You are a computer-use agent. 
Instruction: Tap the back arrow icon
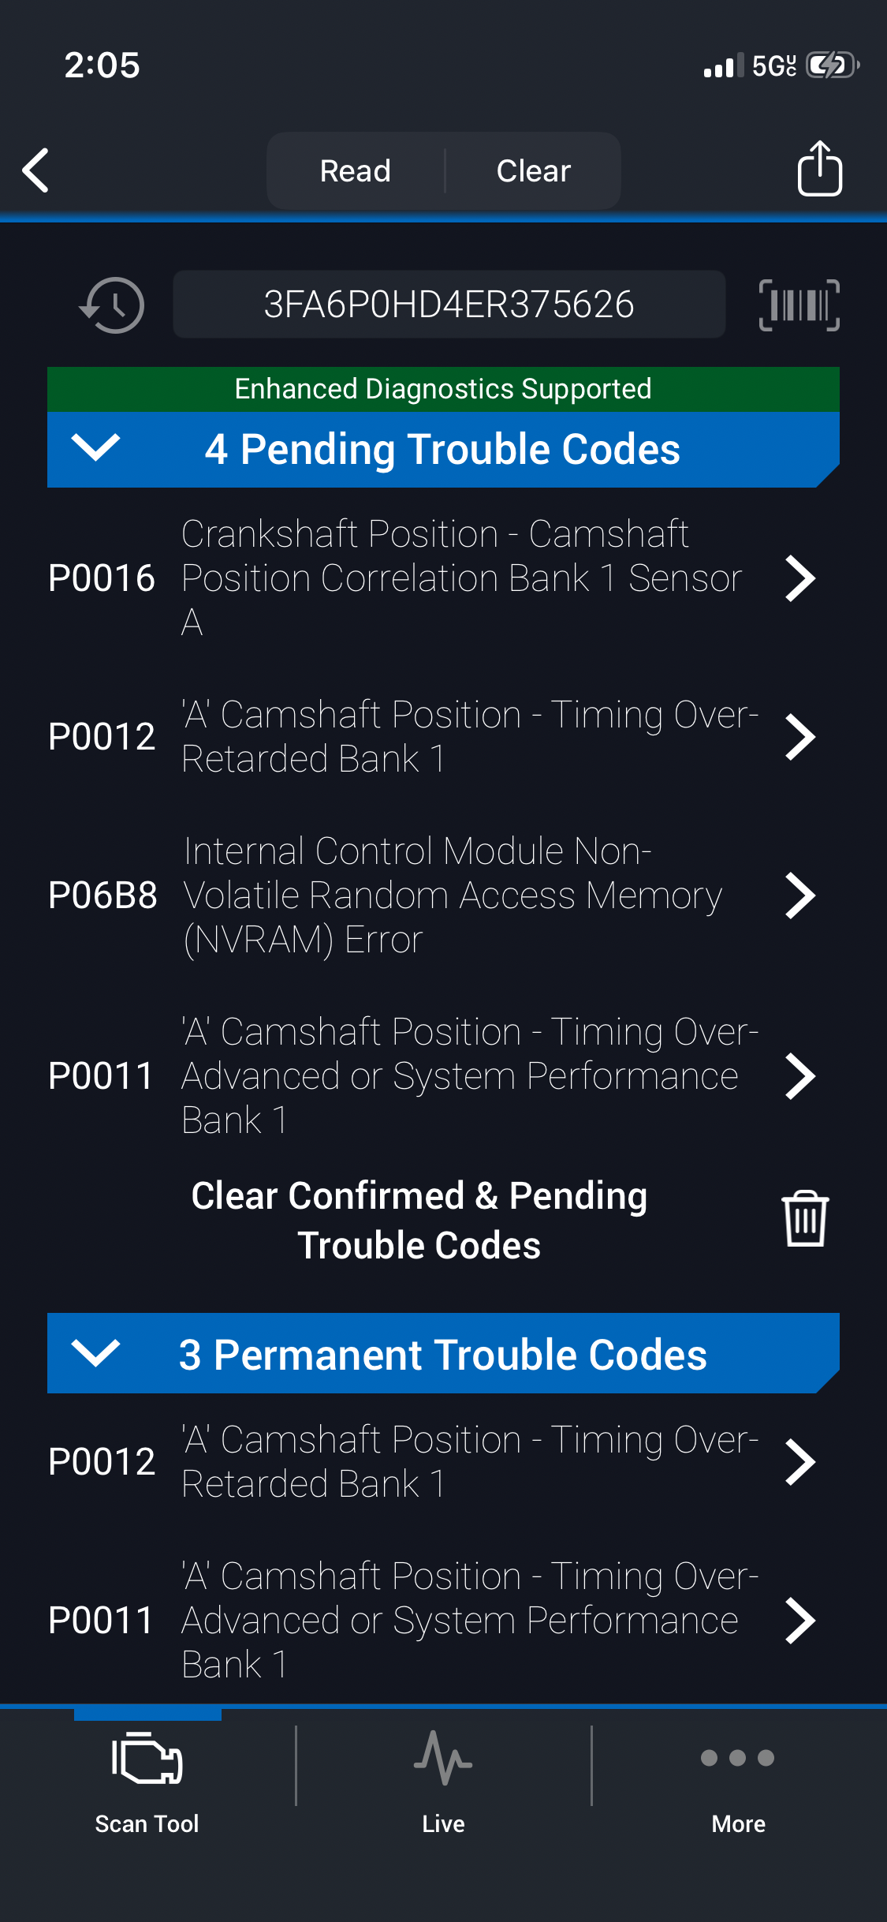pyautogui.click(x=36, y=170)
